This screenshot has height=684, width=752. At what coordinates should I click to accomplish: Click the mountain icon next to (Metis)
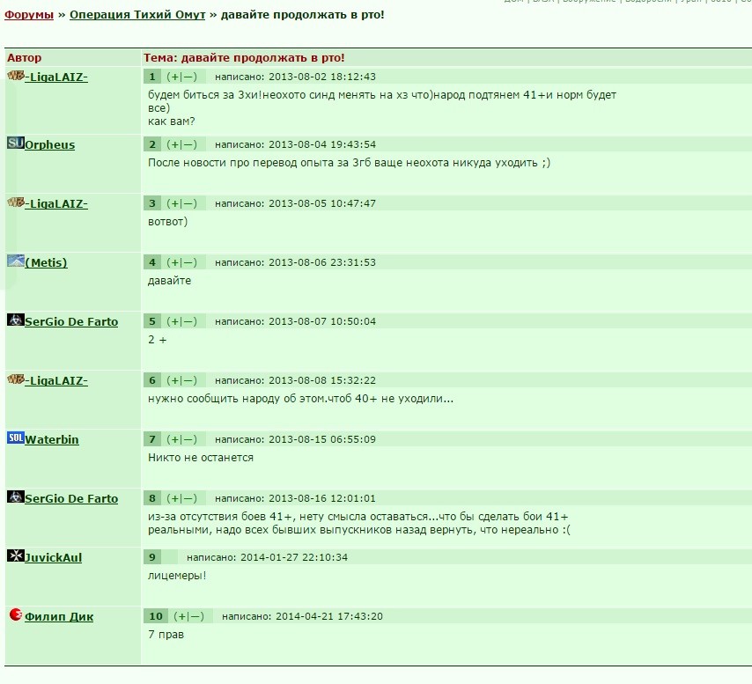pyautogui.click(x=15, y=261)
